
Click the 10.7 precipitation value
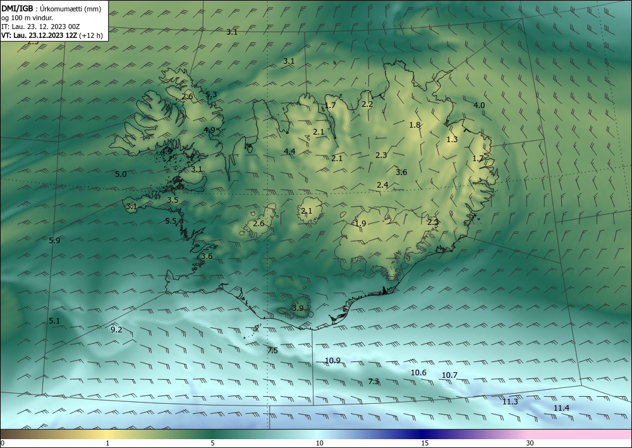pos(449,375)
